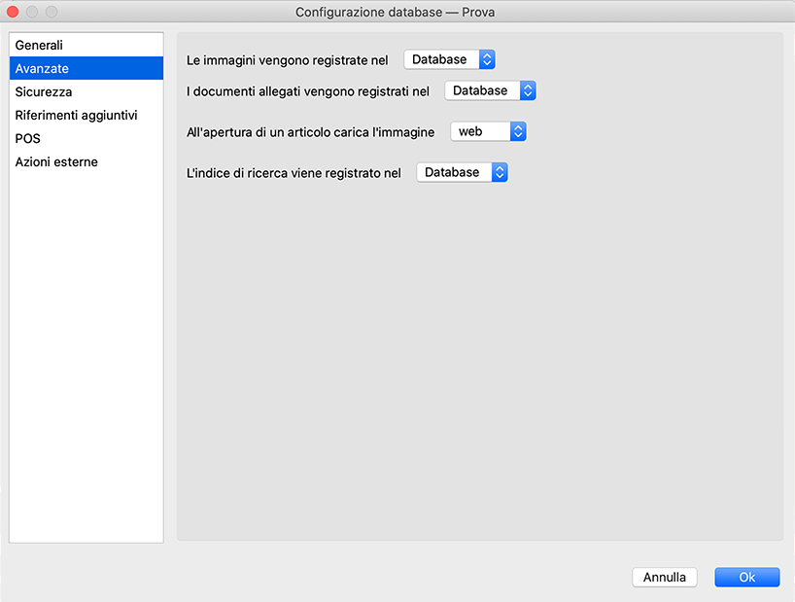This screenshot has height=602, width=795.
Task: Open the dropdown currently set to web
Action: pos(488,132)
